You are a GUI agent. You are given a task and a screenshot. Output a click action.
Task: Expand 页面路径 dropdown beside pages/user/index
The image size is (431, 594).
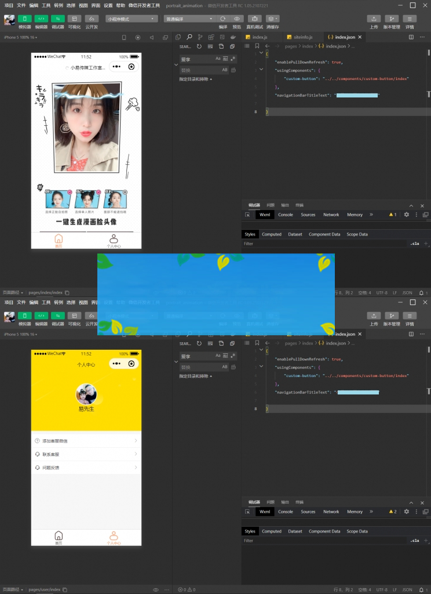pos(14,589)
